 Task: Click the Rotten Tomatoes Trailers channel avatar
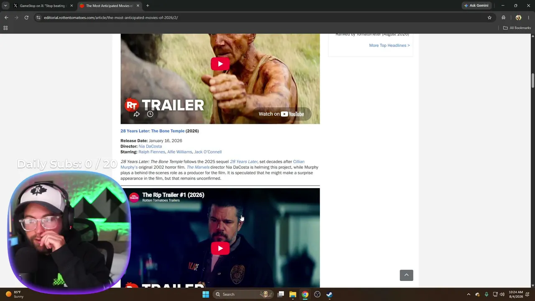point(134,197)
